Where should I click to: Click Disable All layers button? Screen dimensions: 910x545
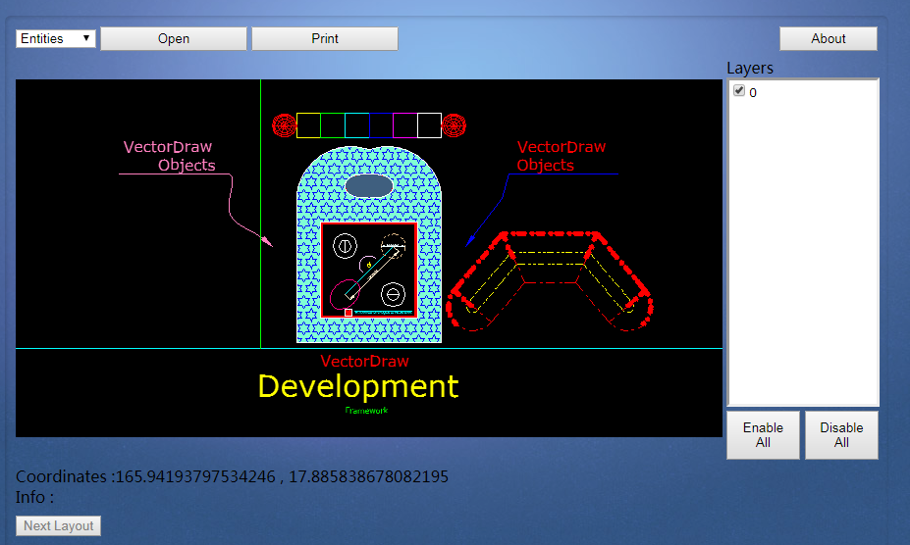[841, 435]
